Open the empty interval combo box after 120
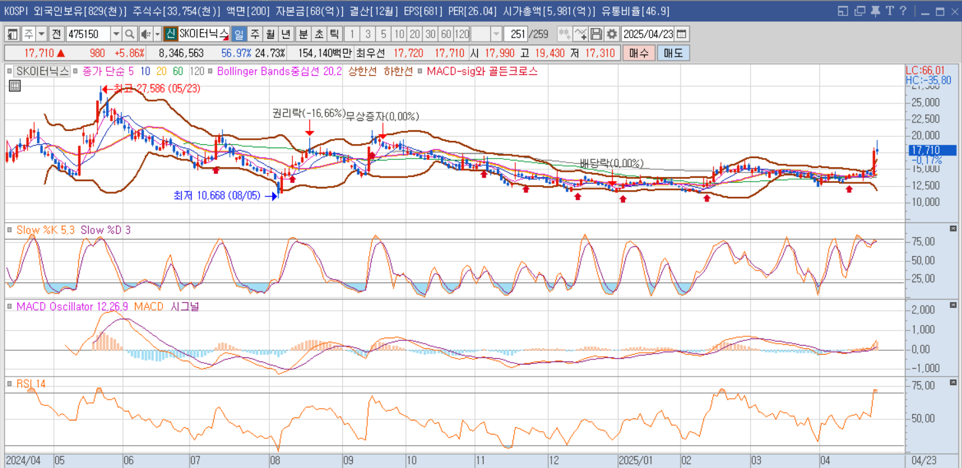This screenshot has width=962, height=468. (x=487, y=34)
